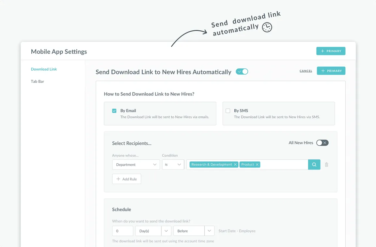
Task: Click the plus icon on Add Rule
Action: tap(118, 179)
